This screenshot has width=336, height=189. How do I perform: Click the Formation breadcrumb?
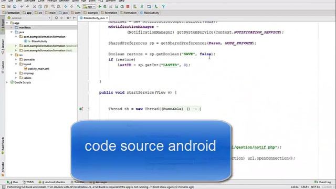pyautogui.click(x=11, y=13)
